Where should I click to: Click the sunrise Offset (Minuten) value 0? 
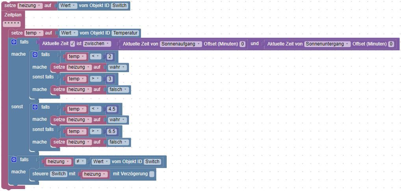pyautogui.click(x=242, y=44)
